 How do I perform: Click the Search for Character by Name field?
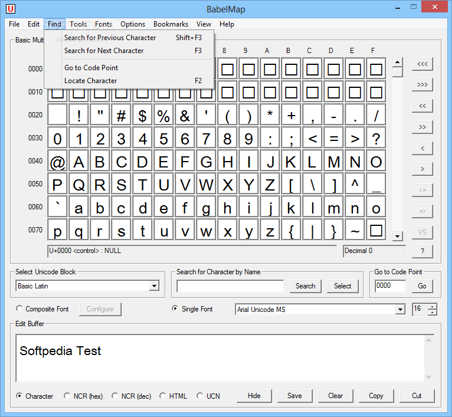point(230,286)
